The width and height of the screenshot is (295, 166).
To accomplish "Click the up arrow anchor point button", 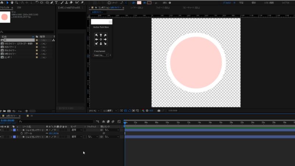I will tap(101, 35).
